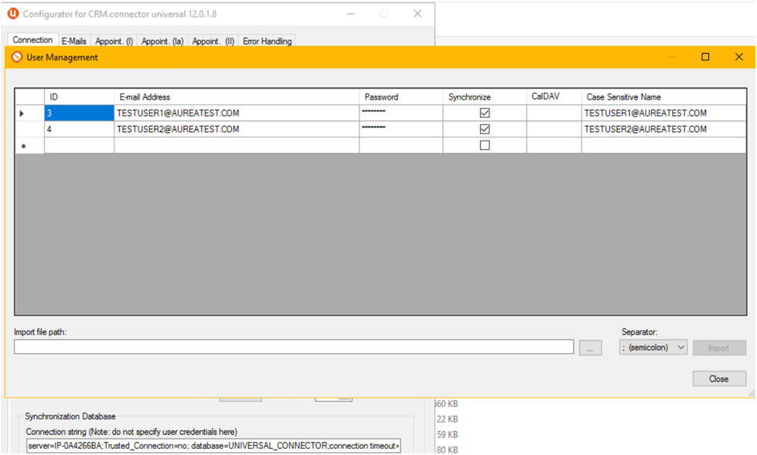Open the E-Mails tab
This screenshot has height=455, width=757.
[74, 41]
